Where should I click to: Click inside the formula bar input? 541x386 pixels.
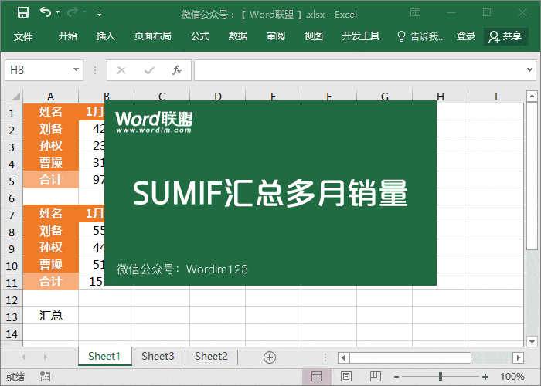pyautogui.click(x=359, y=70)
